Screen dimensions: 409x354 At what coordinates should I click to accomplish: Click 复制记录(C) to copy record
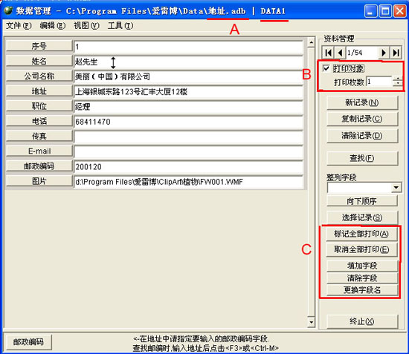click(x=362, y=119)
